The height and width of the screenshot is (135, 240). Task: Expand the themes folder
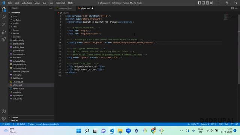coord(31,30)
